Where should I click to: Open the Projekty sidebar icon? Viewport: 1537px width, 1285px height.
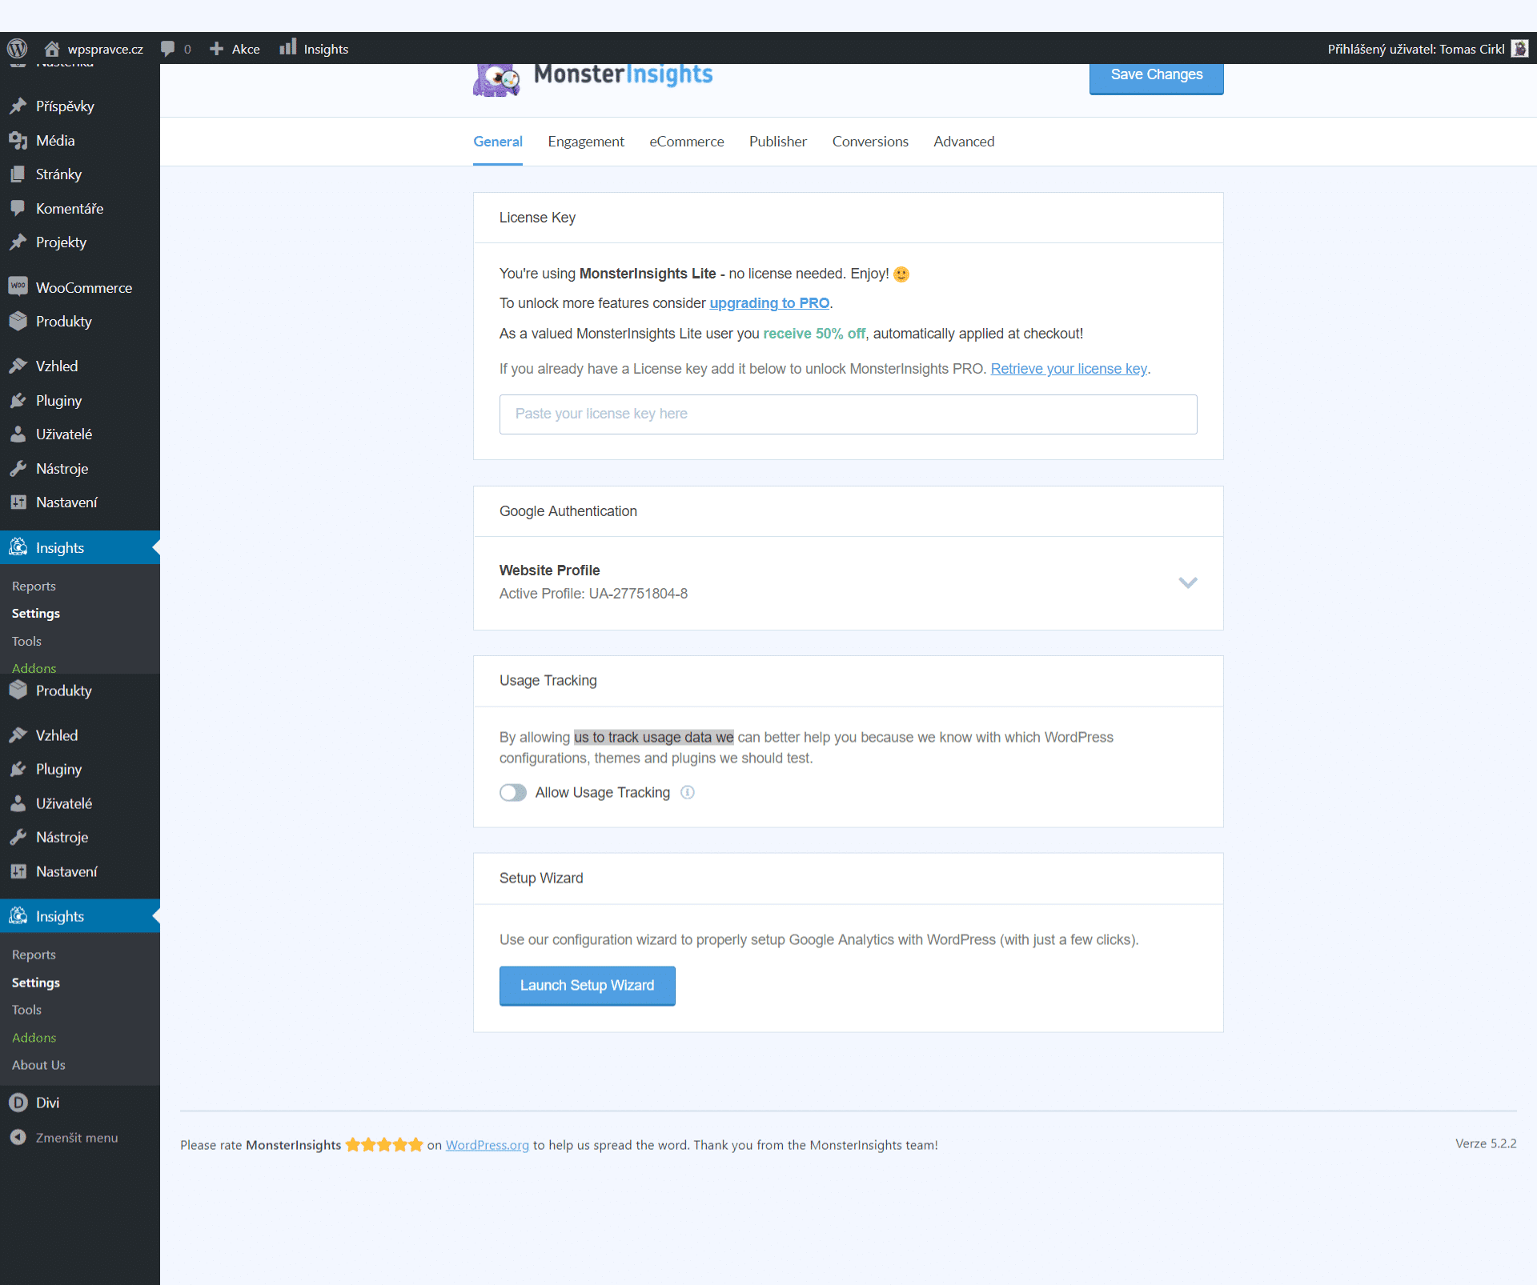pyautogui.click(x=18, y=242)
